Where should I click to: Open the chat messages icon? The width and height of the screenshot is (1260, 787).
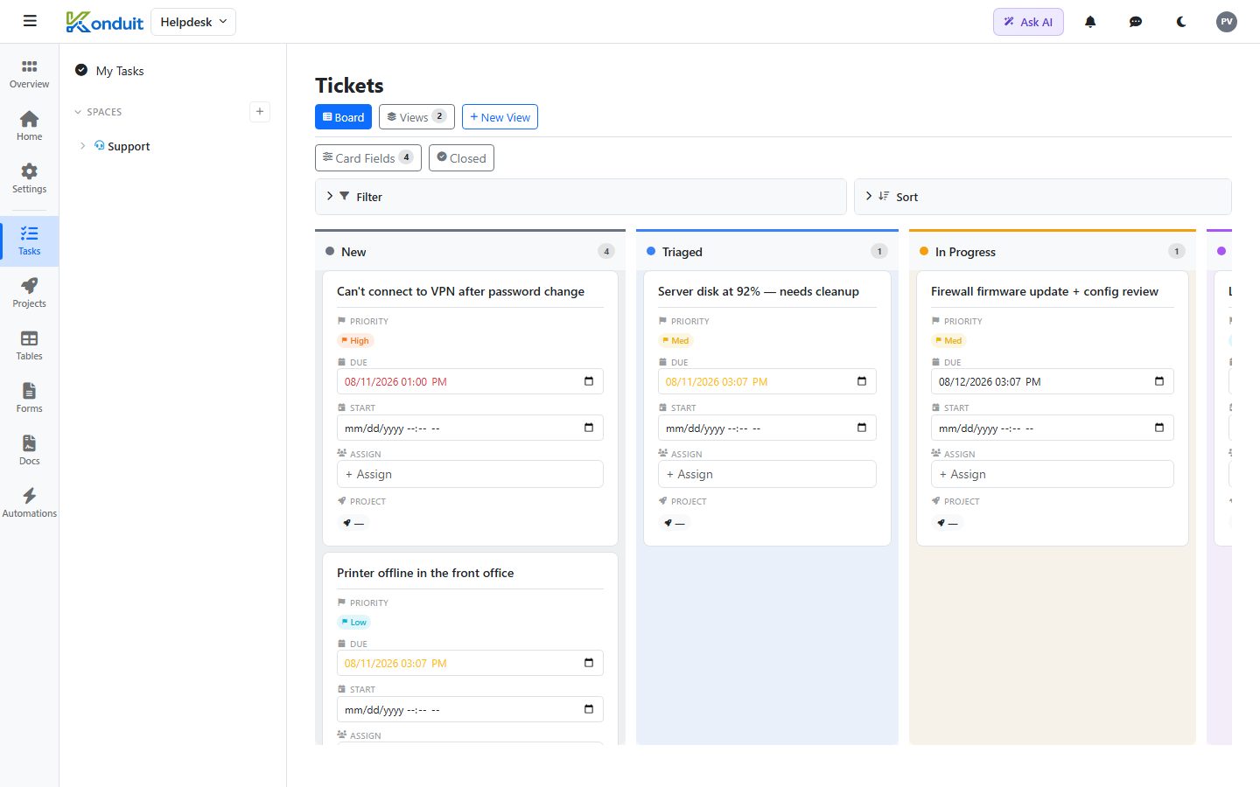(1136, 22)
